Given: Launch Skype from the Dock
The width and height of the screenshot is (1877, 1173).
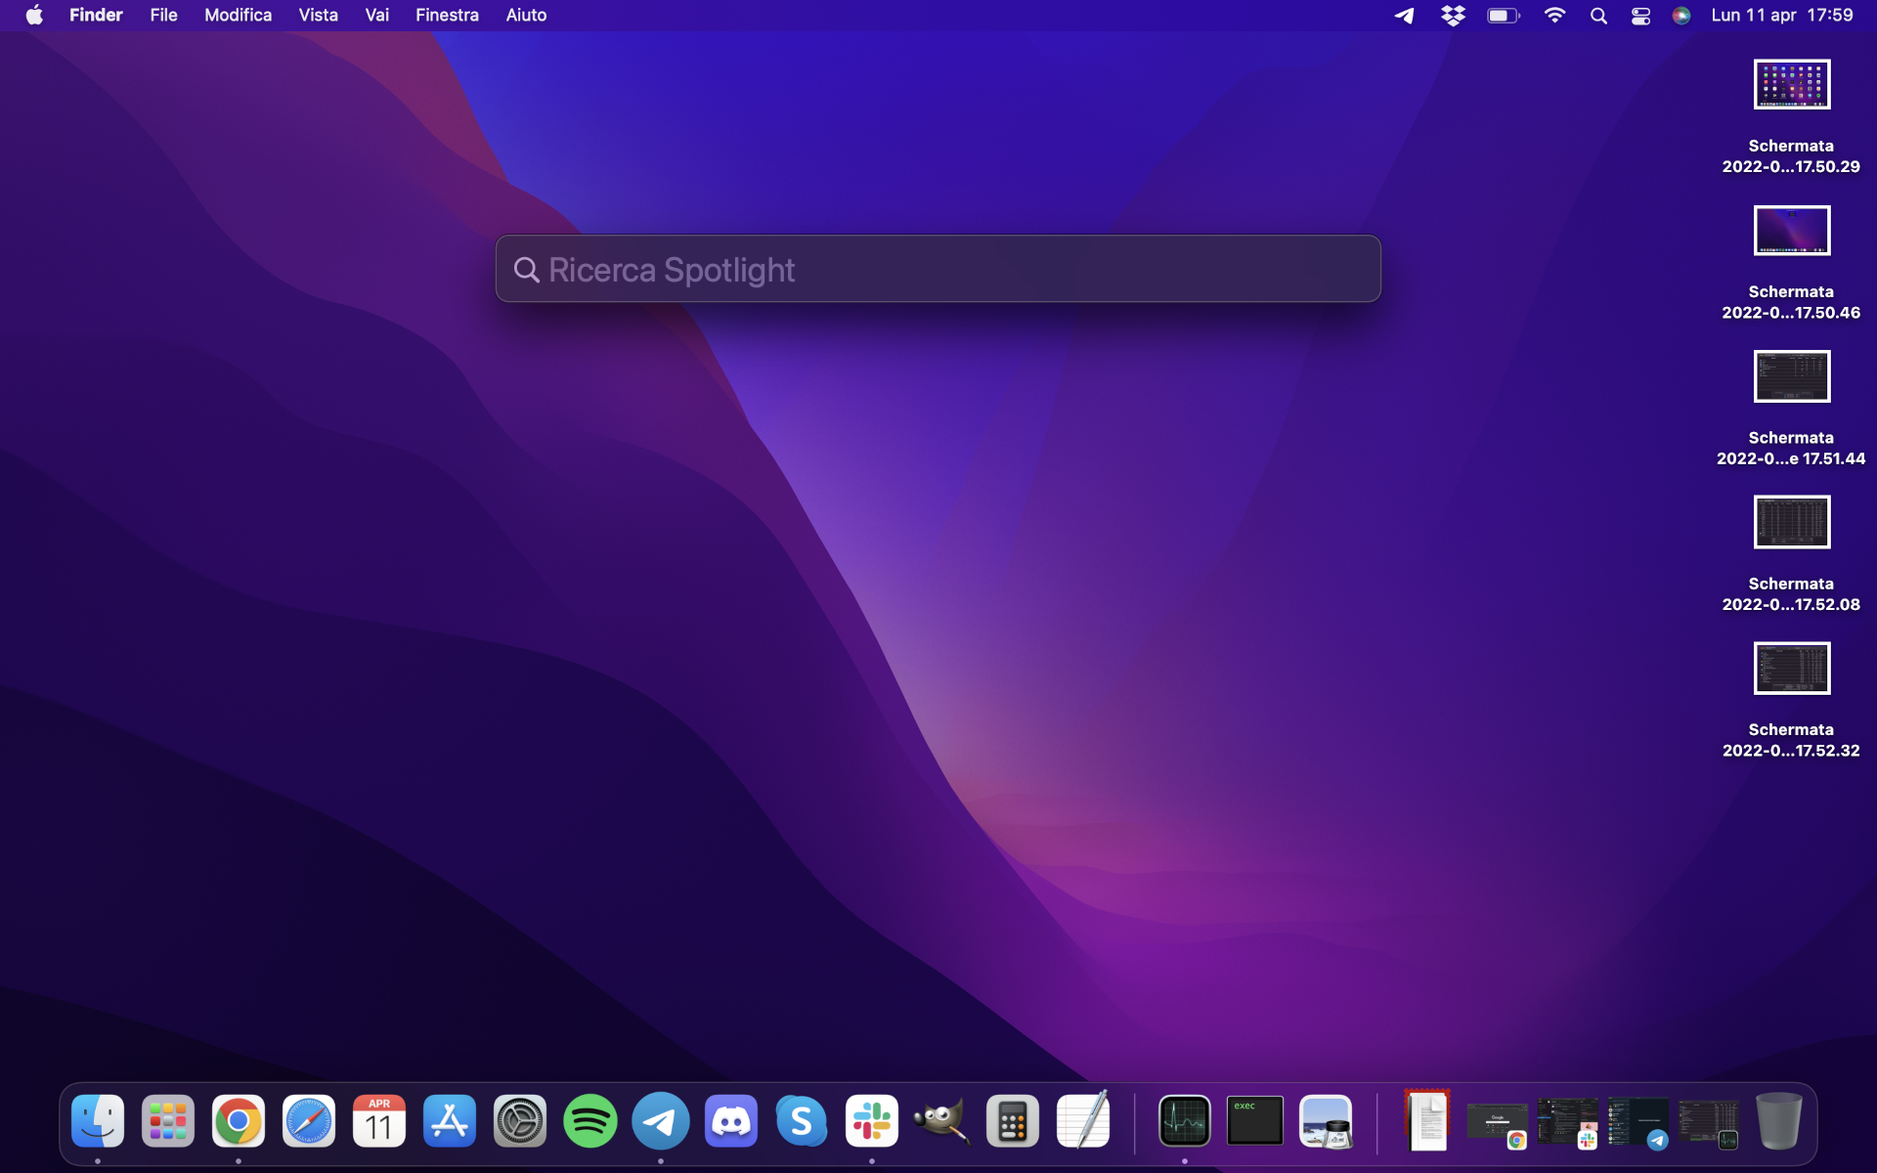Looking at the screenshot, I should [x=802, y=1121].
